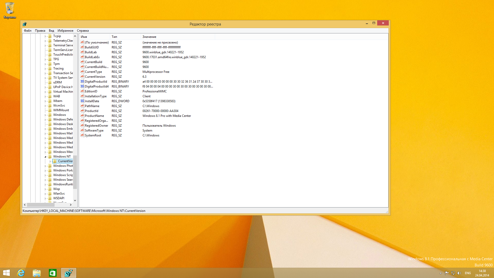
Task: Click the Registry Editor title bar icon
Action: 25,24
